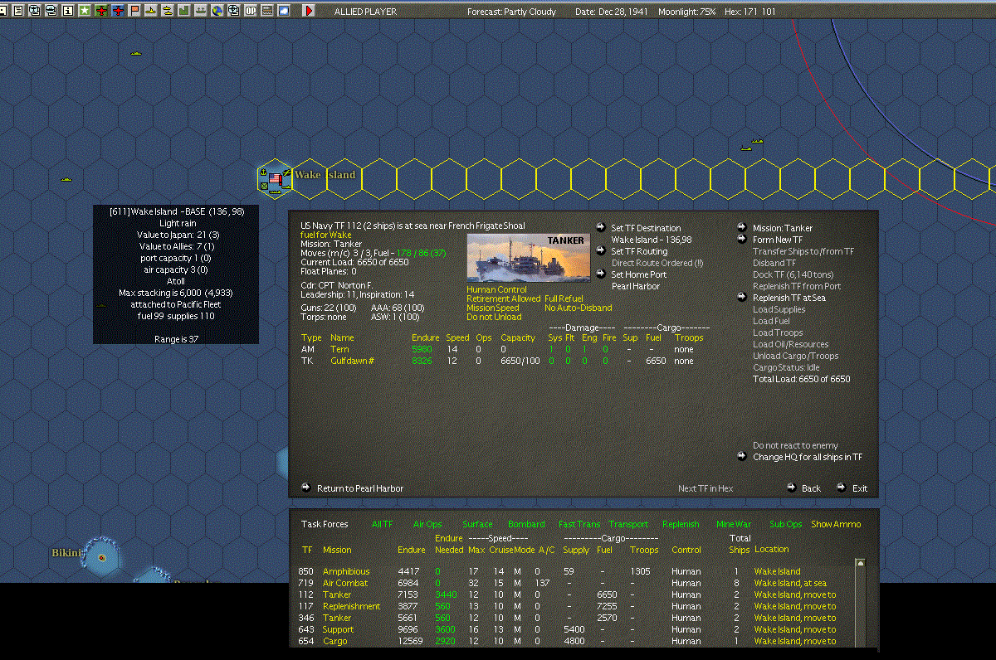Click the green star toolbar icon
The image size is (996, 660).
point(84,11)
